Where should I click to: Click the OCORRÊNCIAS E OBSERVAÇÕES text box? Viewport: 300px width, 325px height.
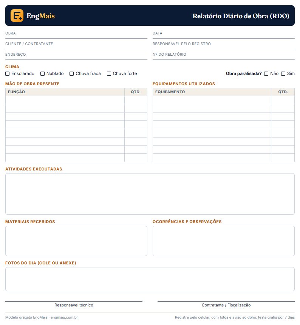(x=224, y=241)
